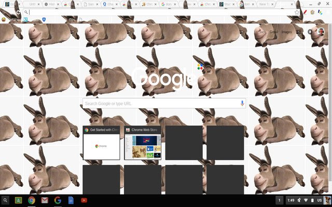This screenshot has height=207, width=332.
Task: Open Chrome from the shelf
Action: 32,200
